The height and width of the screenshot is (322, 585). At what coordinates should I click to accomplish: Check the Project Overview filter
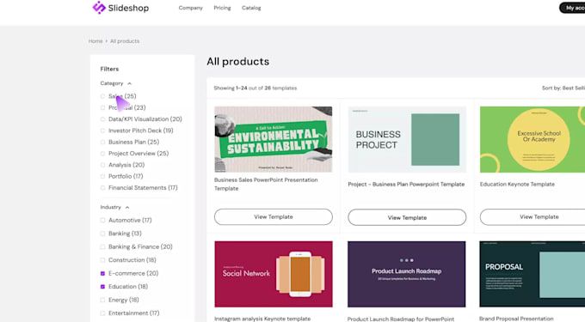(x=102, y=154)
